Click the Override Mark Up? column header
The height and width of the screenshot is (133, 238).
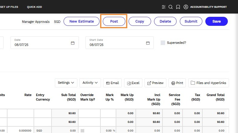88,97
